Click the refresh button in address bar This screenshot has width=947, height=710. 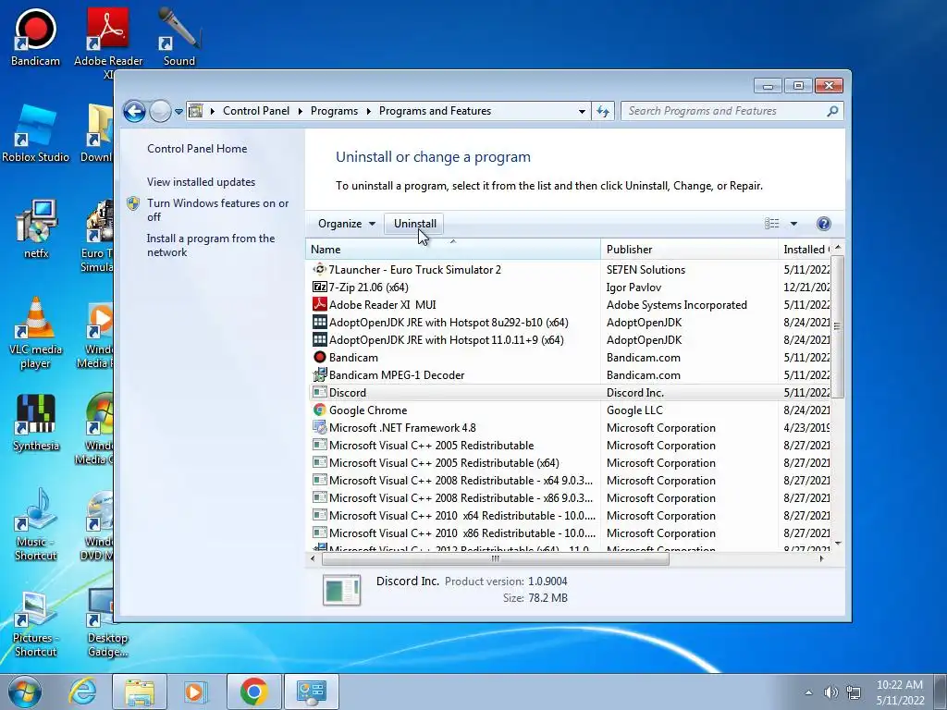pyautogui.click(x=603, y=111)
